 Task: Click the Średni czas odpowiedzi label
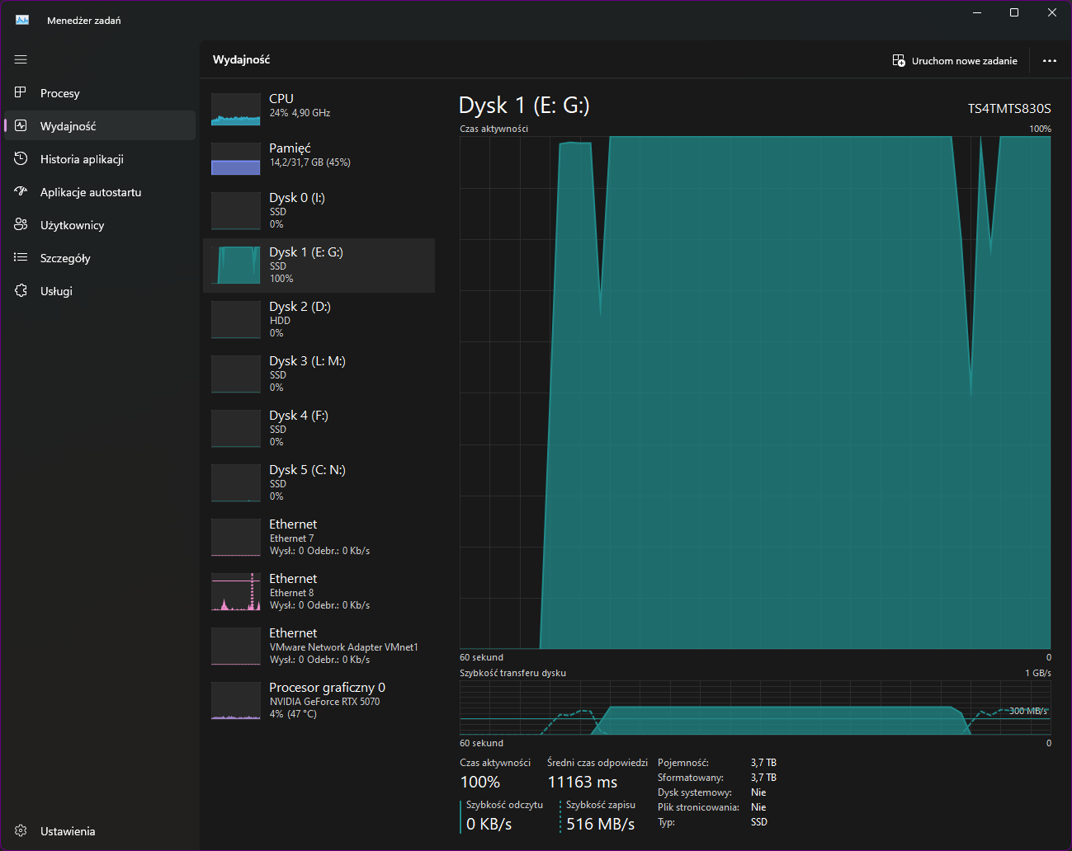coord(597,763)
